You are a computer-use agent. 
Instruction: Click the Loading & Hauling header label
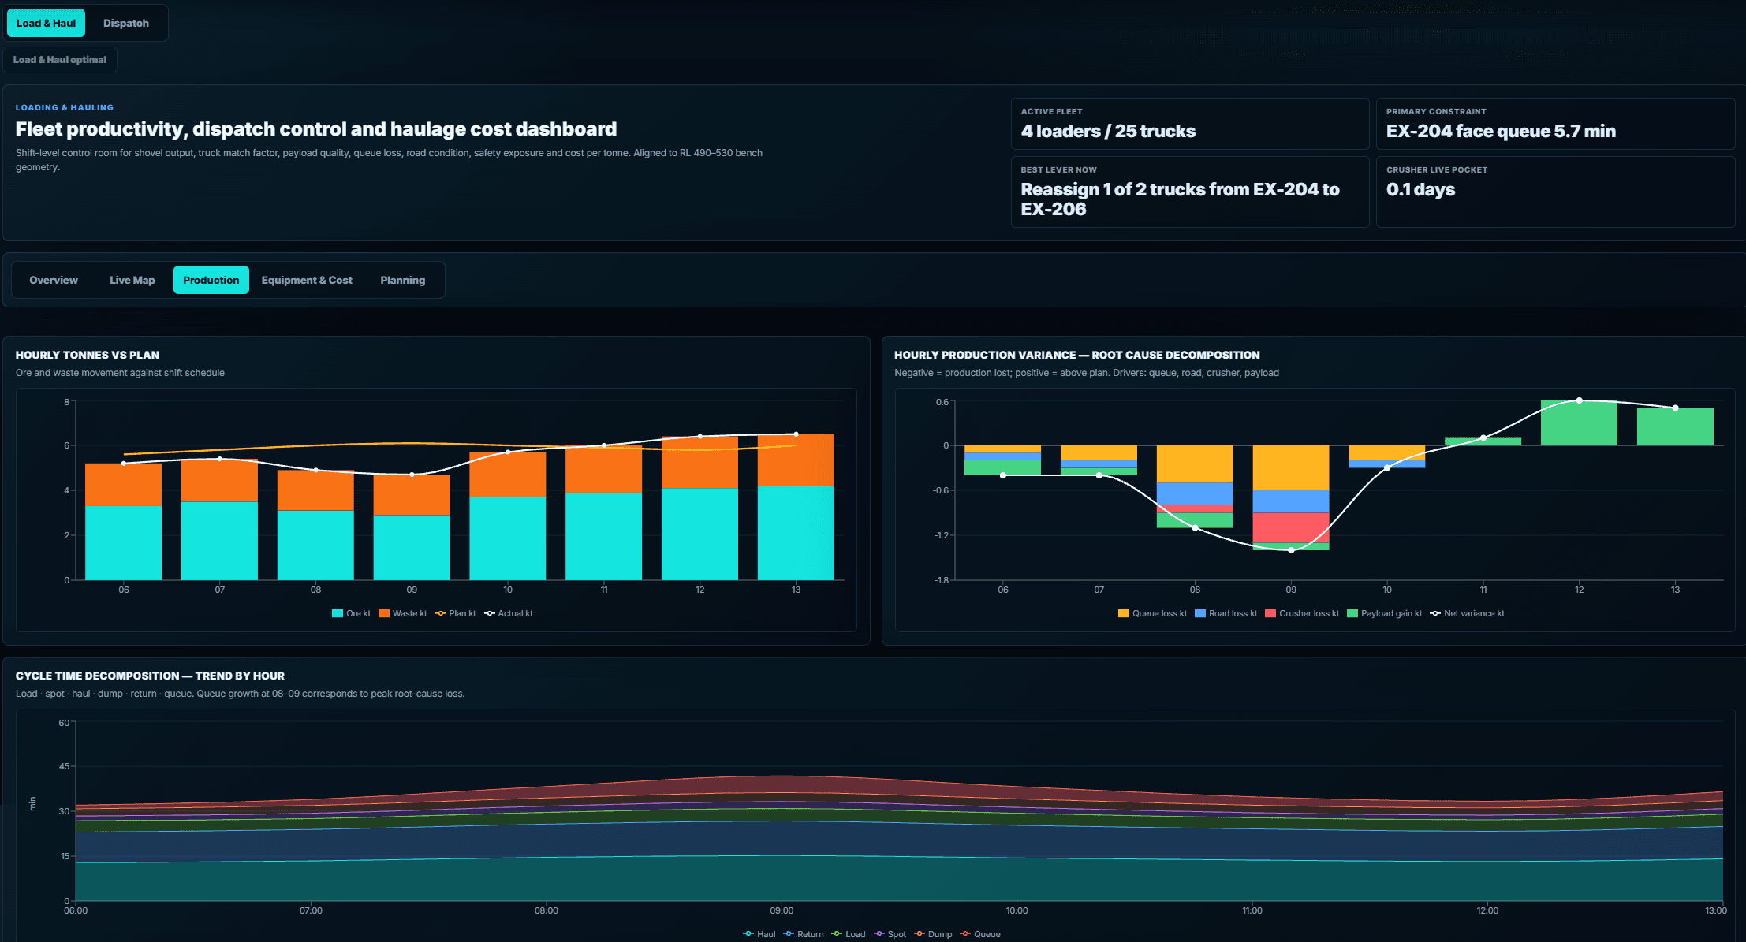coord(65,107)
